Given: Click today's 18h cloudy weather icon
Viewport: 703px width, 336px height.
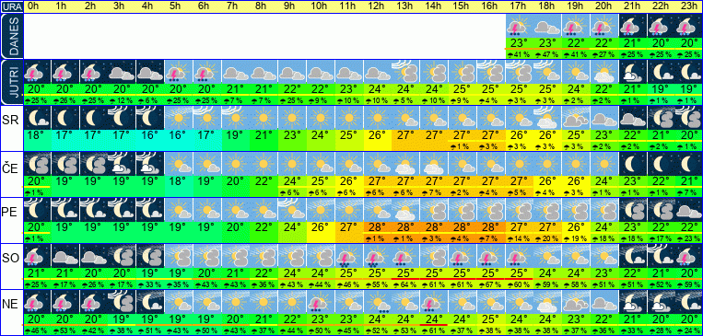Looking at the screenshot, I should click(x=547, y=27).
